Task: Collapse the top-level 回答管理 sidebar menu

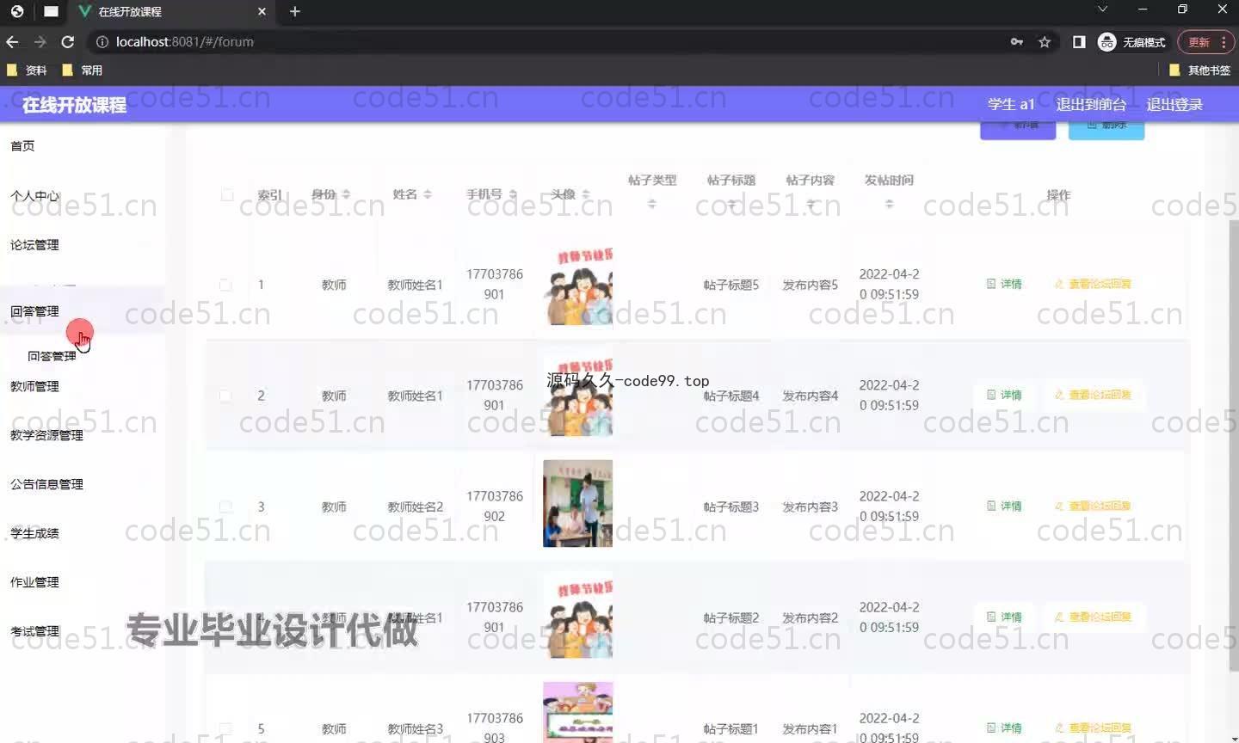Action: pos(34,310)
